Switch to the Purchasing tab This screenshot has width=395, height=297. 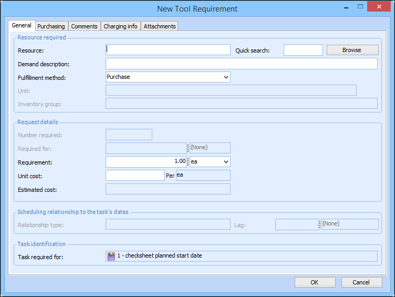point(51,26)
